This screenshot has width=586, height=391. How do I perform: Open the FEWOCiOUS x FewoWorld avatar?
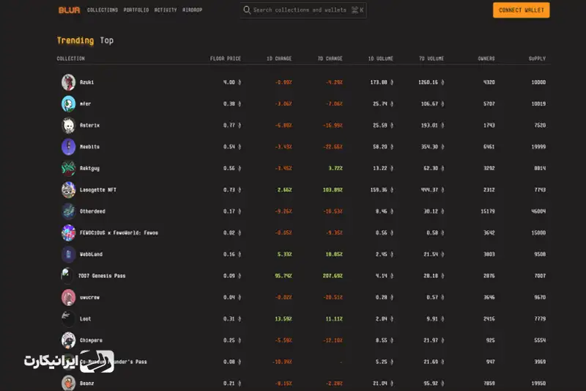point(68,233)
